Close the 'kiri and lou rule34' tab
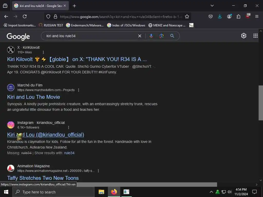Viewport: 263px width, 197px height. click(x=65, y=6)
